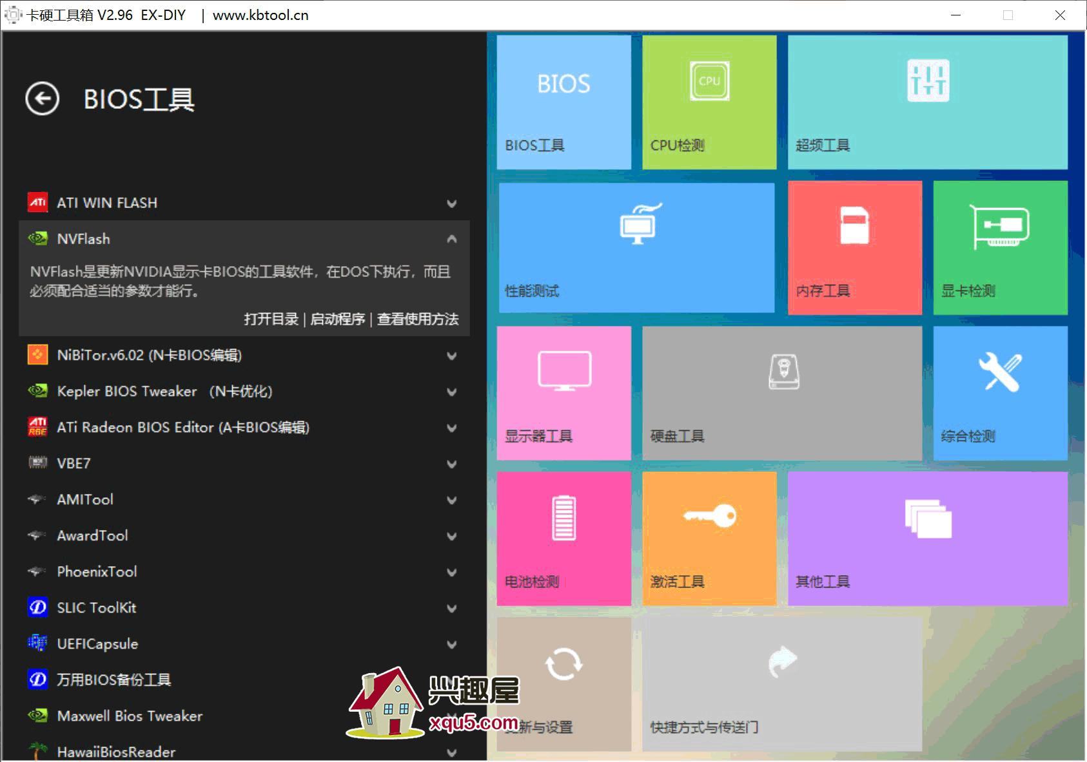Click the ATi Radeon BIOS Editor icon
The width and height of the screenshot is (1087, 762).
click(x=37, y=427)
